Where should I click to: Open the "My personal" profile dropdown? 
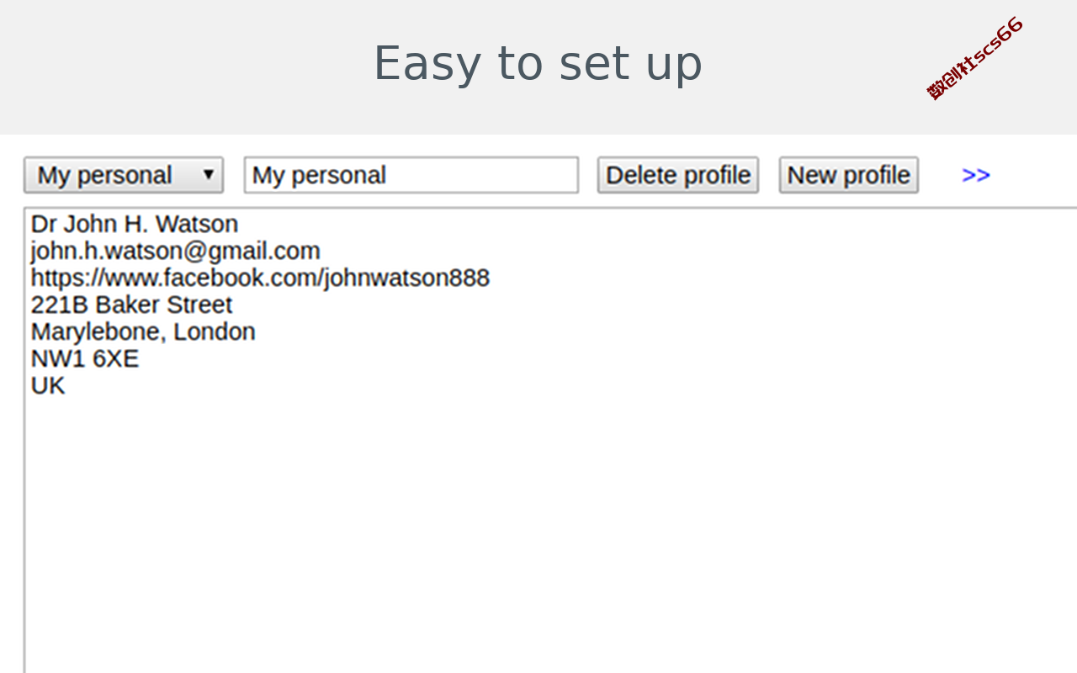[x=124, y=175]
